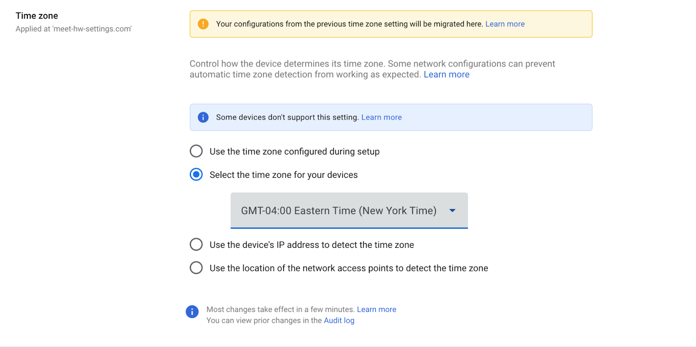Follow "Learn more" after the time zone detection description
This screenshot has width=696, height=347.
[x=446, y=74]
